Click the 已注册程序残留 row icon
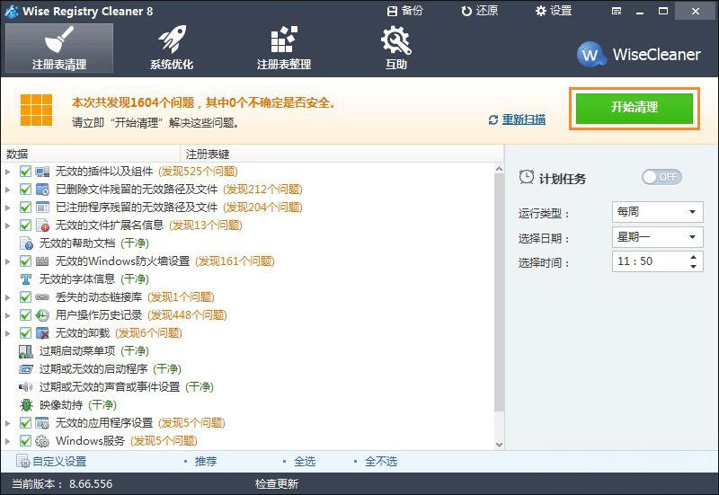The width and height of the screenshot is (719, 495). tap(42, 208)
